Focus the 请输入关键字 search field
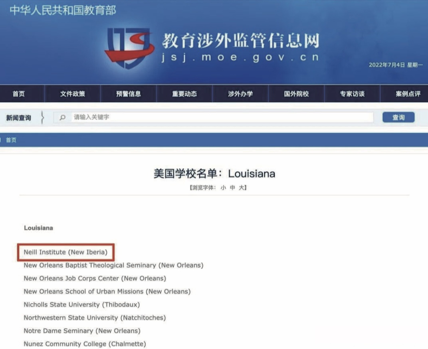 click(214, 117)
